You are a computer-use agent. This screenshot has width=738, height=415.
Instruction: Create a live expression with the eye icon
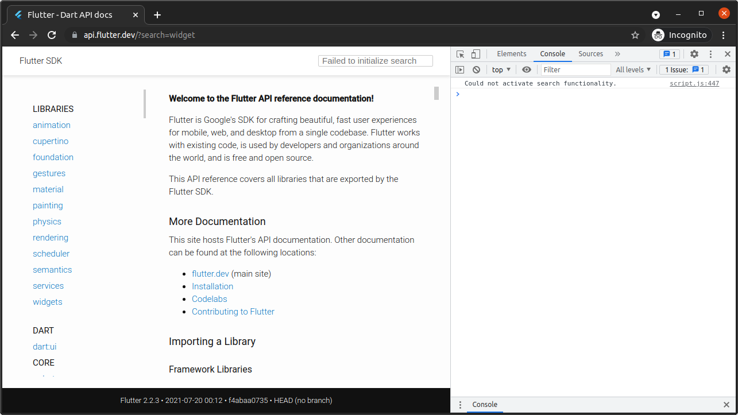[x=527, y=69]
